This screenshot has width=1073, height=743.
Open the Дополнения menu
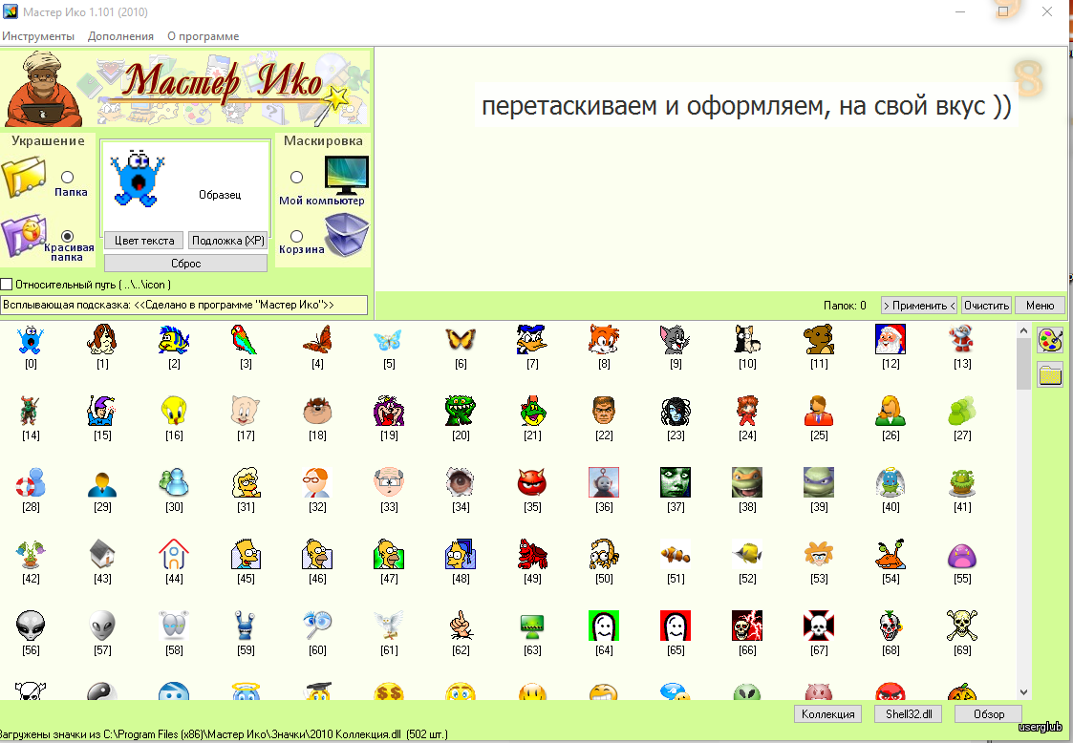(120, 36)
